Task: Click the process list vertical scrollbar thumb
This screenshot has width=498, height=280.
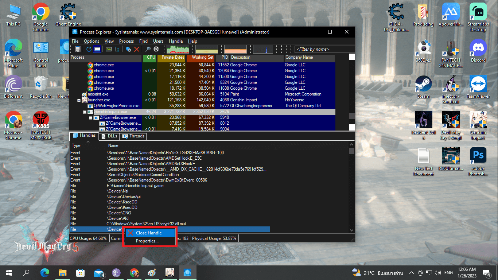Action: point(352,116)
